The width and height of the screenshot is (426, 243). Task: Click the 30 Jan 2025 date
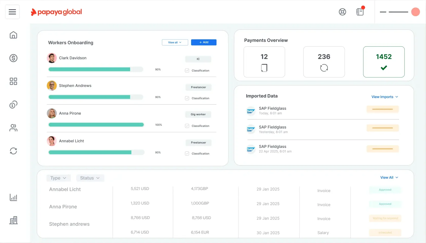point(268,233)
